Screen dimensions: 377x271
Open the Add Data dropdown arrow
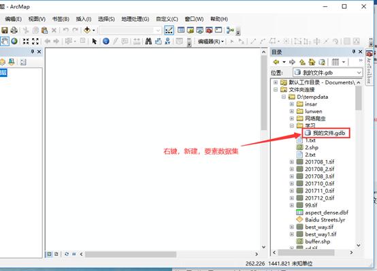pyautogui.click(x=93, y=31)
